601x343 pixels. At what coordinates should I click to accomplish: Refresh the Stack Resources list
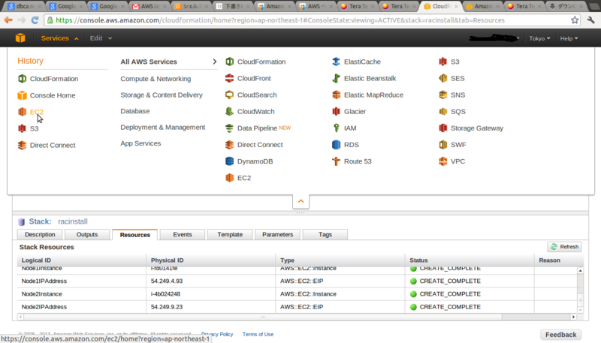tap(564, 247)
